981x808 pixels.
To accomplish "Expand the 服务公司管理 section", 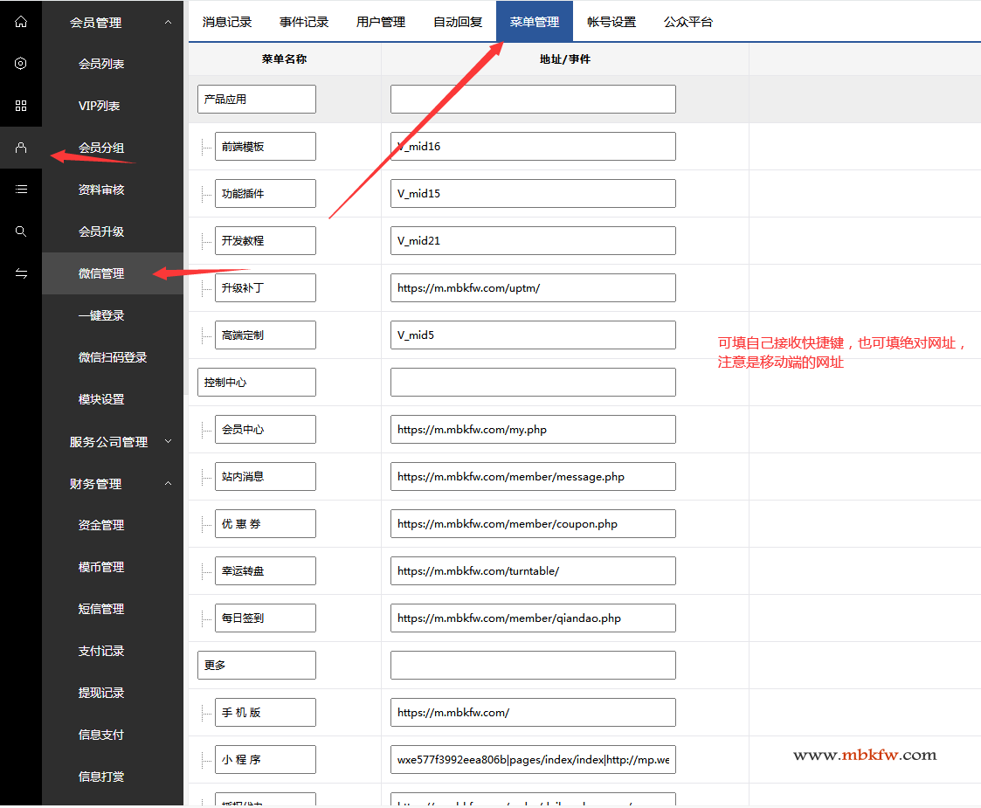I will [168, 442].
